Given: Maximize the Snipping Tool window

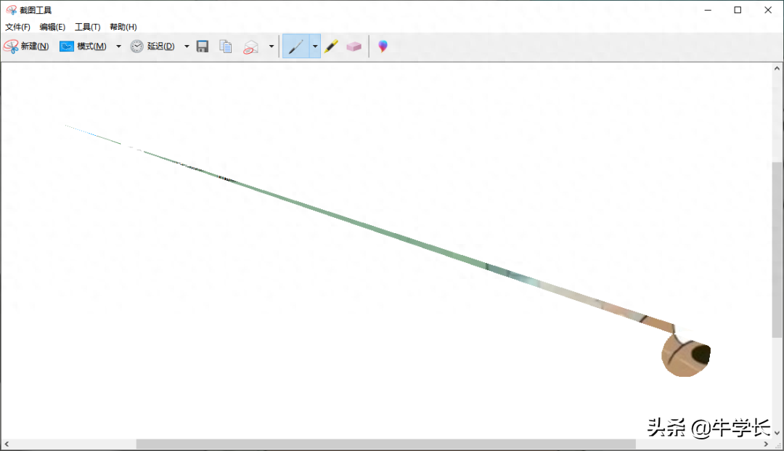Looking at the screenshot, I should [x=738, y=10].
